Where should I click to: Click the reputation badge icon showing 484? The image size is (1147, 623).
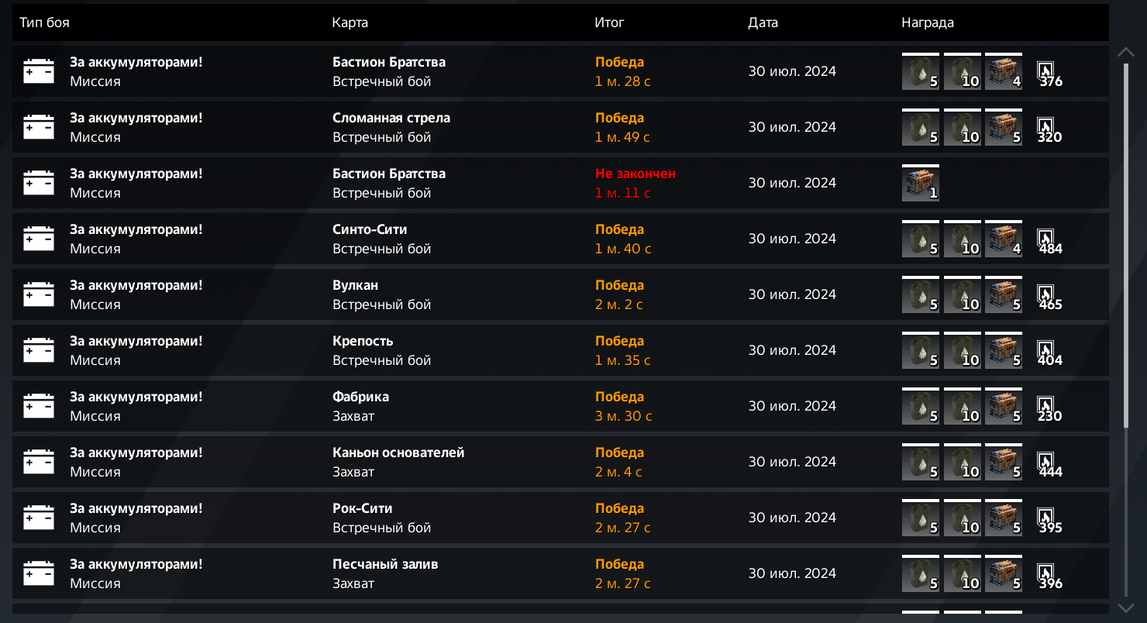point(1045,237)
